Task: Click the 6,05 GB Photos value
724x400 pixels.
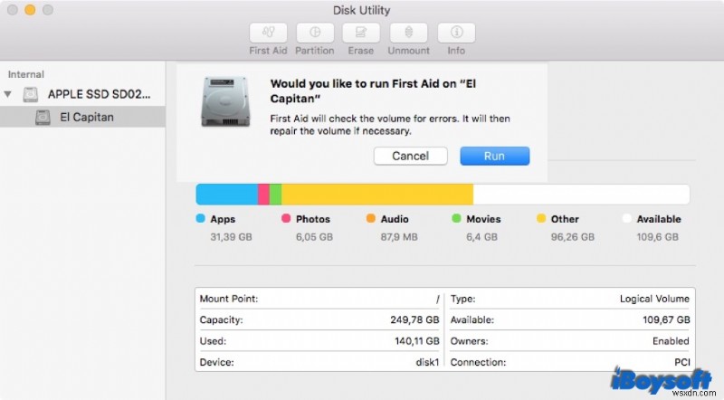Action: tap(314, 237)
